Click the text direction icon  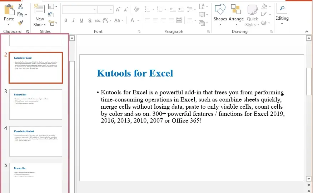[x=202, y=6]
